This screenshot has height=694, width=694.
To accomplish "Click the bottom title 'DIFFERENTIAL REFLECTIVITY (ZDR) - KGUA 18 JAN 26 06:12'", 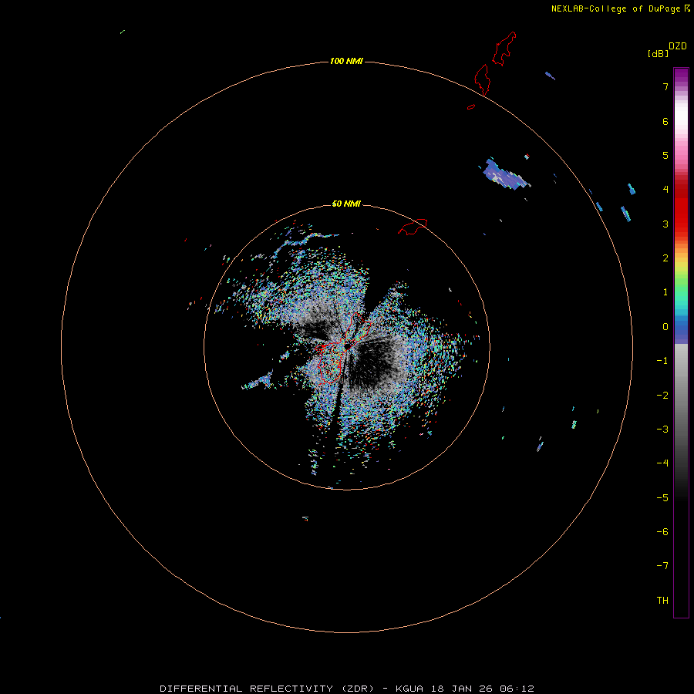I will (x=347, y=689).
